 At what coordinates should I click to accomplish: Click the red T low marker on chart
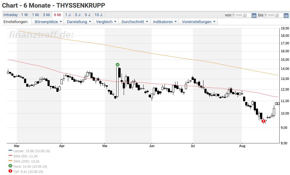click(263, 121)
